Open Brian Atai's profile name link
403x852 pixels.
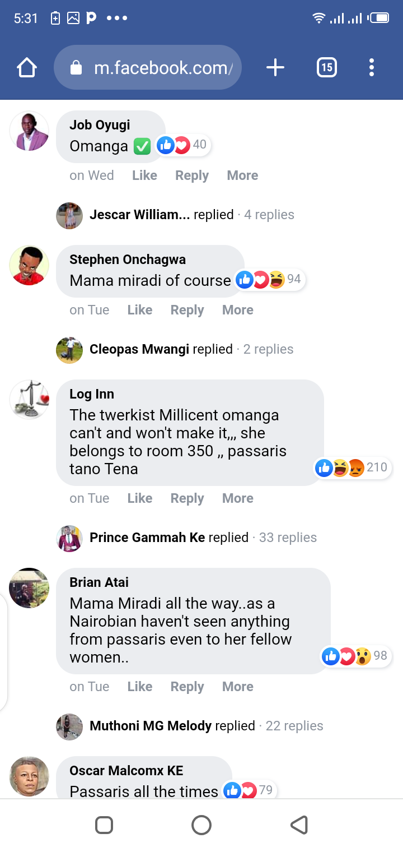(x=99, y=582)
